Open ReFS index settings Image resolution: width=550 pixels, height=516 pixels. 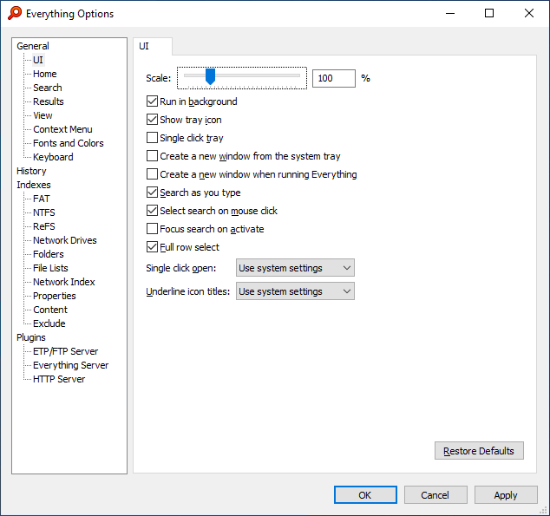pyautogui.click(x=44, y=226)
